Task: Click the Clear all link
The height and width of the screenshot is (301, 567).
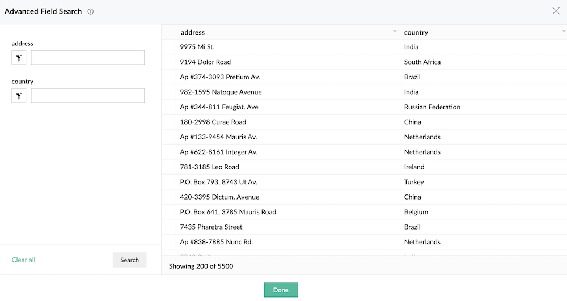Action: click(x=24, y=260)
